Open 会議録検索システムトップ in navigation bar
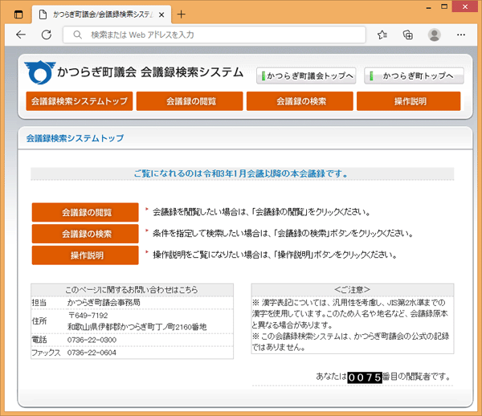Screen dimensions: 482x416 (79, 101)
